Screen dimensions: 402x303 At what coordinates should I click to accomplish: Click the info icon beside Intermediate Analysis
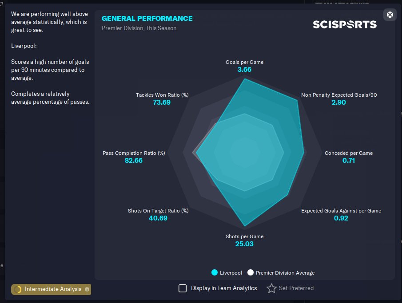tap(87, 289)
